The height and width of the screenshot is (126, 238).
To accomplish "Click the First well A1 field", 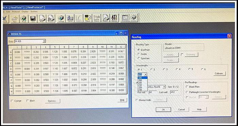I will pos(153,92).
